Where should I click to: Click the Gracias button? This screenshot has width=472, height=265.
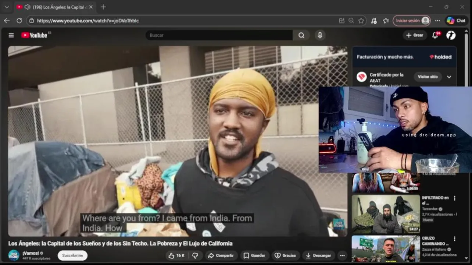[285, 255]
